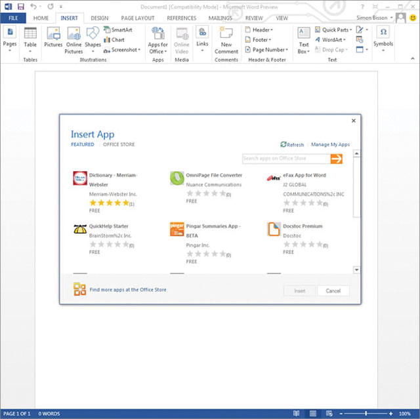Expand the Screenshot dropdown
The height and width of the screenshot is (419, 420).
[x=139, y=50]
